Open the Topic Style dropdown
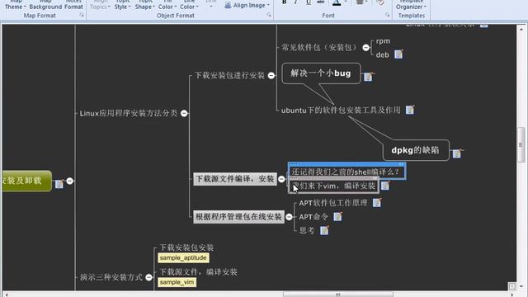The height and width of the screenshot is (297, 528). click(123, 5)
